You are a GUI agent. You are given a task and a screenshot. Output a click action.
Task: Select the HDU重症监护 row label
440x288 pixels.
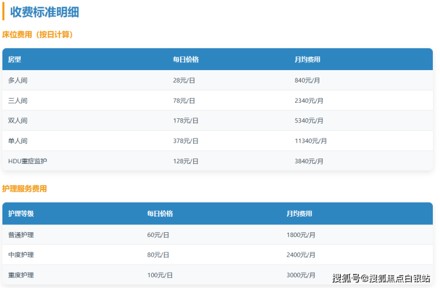click(x=27, y=161)
